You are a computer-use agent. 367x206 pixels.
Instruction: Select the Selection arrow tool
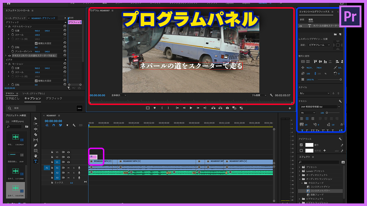click(36, 118)
